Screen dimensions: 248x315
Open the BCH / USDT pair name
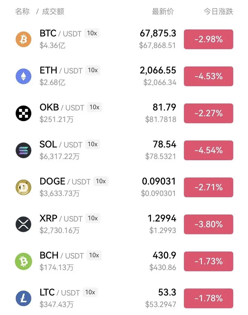coord(61,255)
